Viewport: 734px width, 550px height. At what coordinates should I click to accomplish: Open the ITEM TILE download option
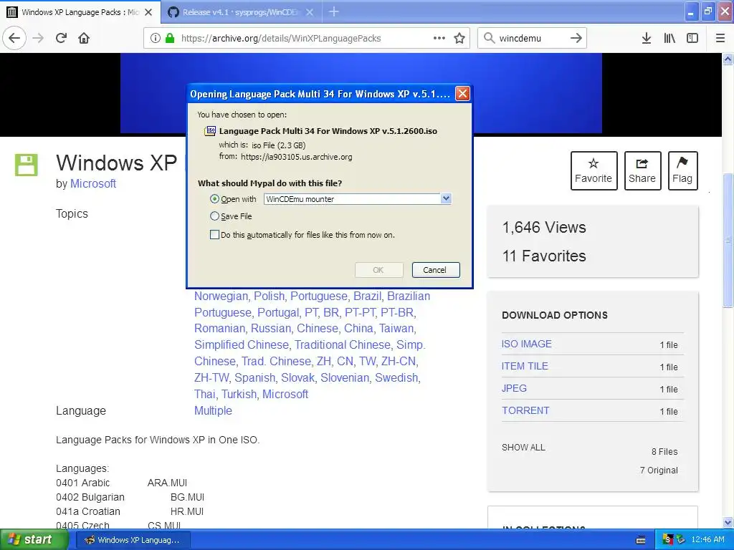point(525,366)
